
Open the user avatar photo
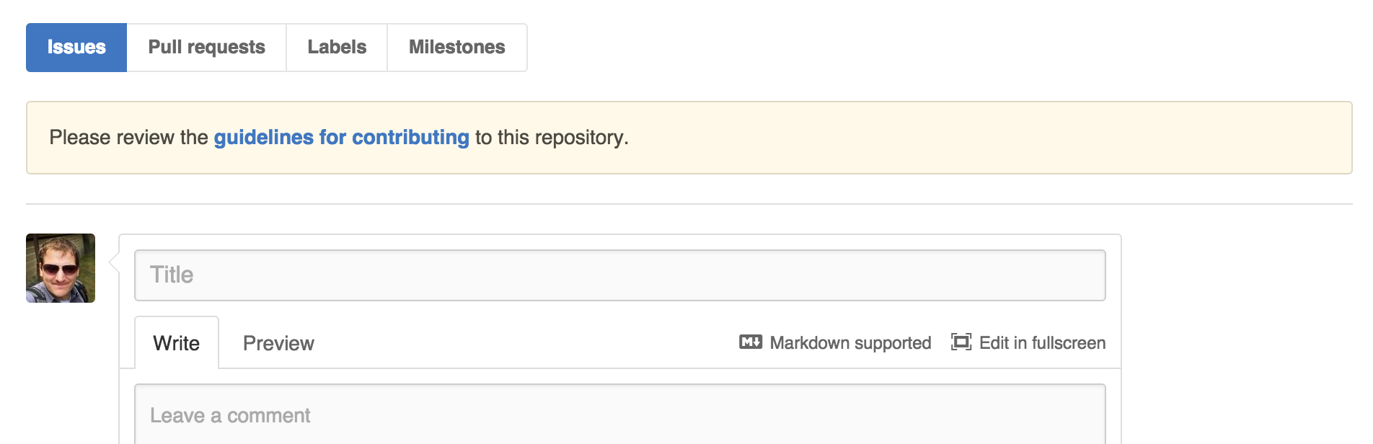point(61,268)
